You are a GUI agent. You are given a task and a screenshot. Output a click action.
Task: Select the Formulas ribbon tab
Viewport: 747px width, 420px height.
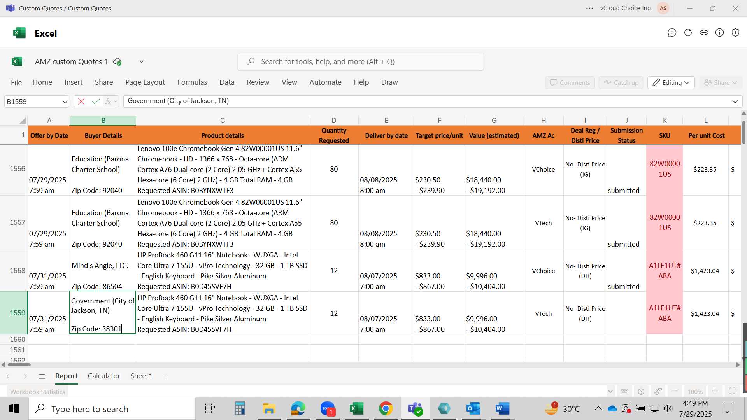coord(192,82)
